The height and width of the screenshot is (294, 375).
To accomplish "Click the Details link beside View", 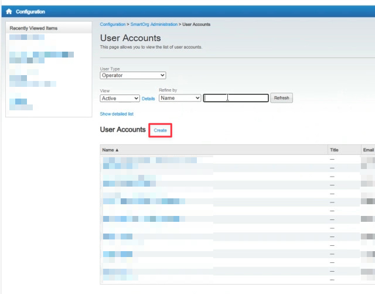I will tap(148, 99).
